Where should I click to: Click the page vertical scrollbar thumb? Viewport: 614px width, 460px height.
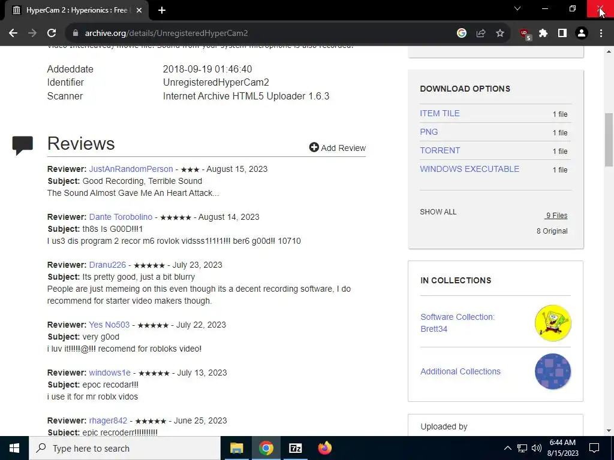609,140
